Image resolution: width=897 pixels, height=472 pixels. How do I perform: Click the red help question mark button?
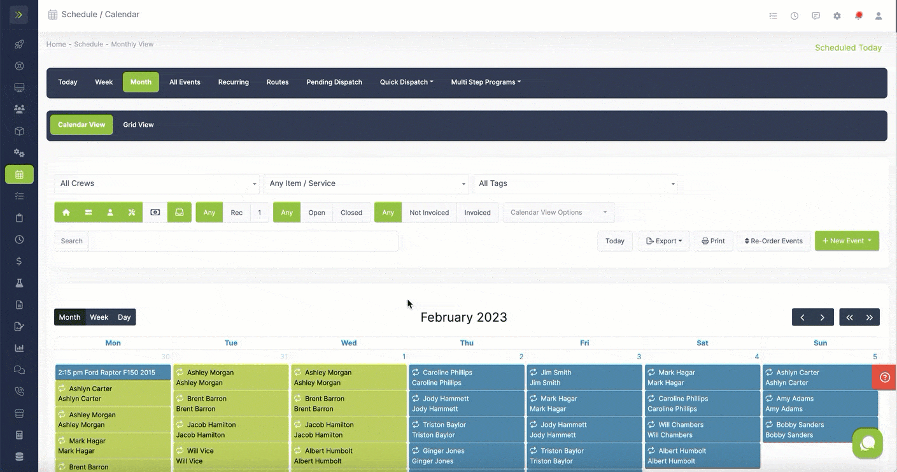tap(884, 377)
